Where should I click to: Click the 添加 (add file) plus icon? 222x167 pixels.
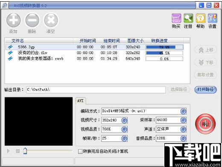coord(13,20)
